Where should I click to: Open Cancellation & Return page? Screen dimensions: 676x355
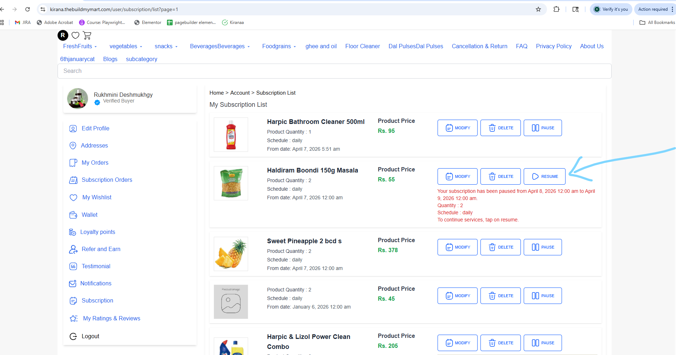(479, 46)
